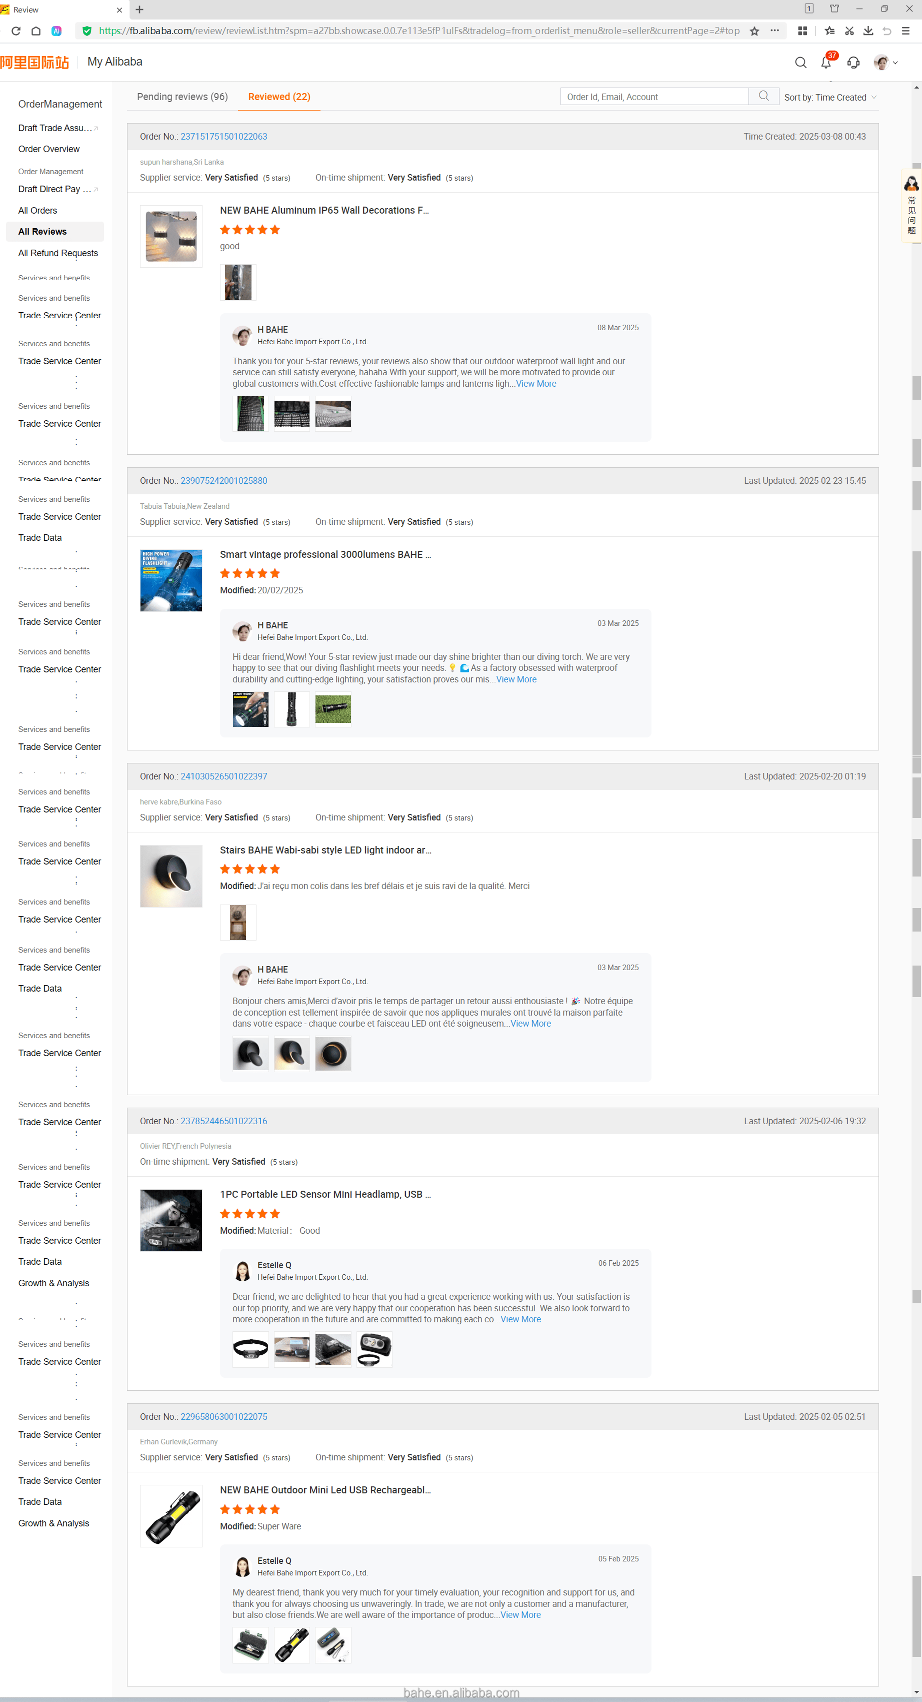
Task: Click the 阿里国际站 logo
Action: [34, 62]
